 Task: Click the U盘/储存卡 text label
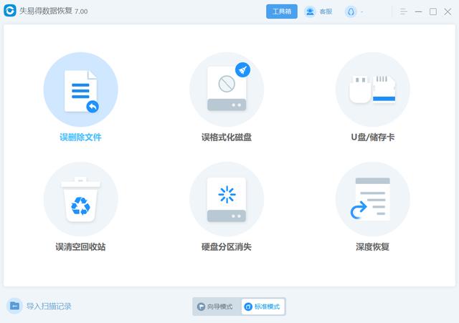(x=372, y=137)
